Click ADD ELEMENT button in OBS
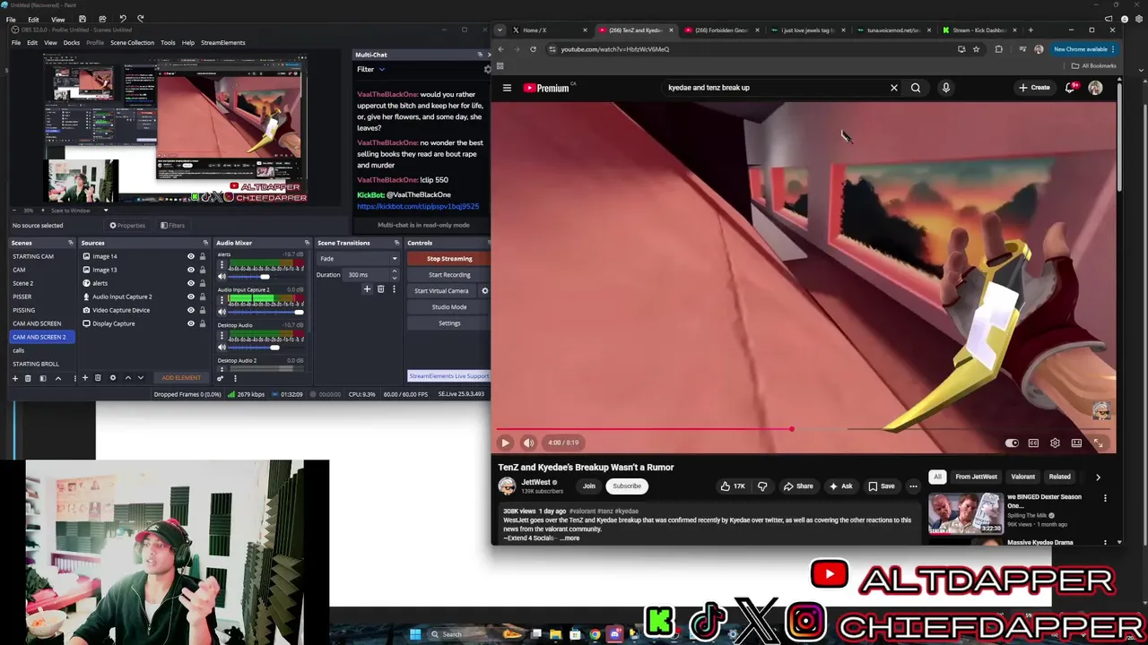 (181, 378)
